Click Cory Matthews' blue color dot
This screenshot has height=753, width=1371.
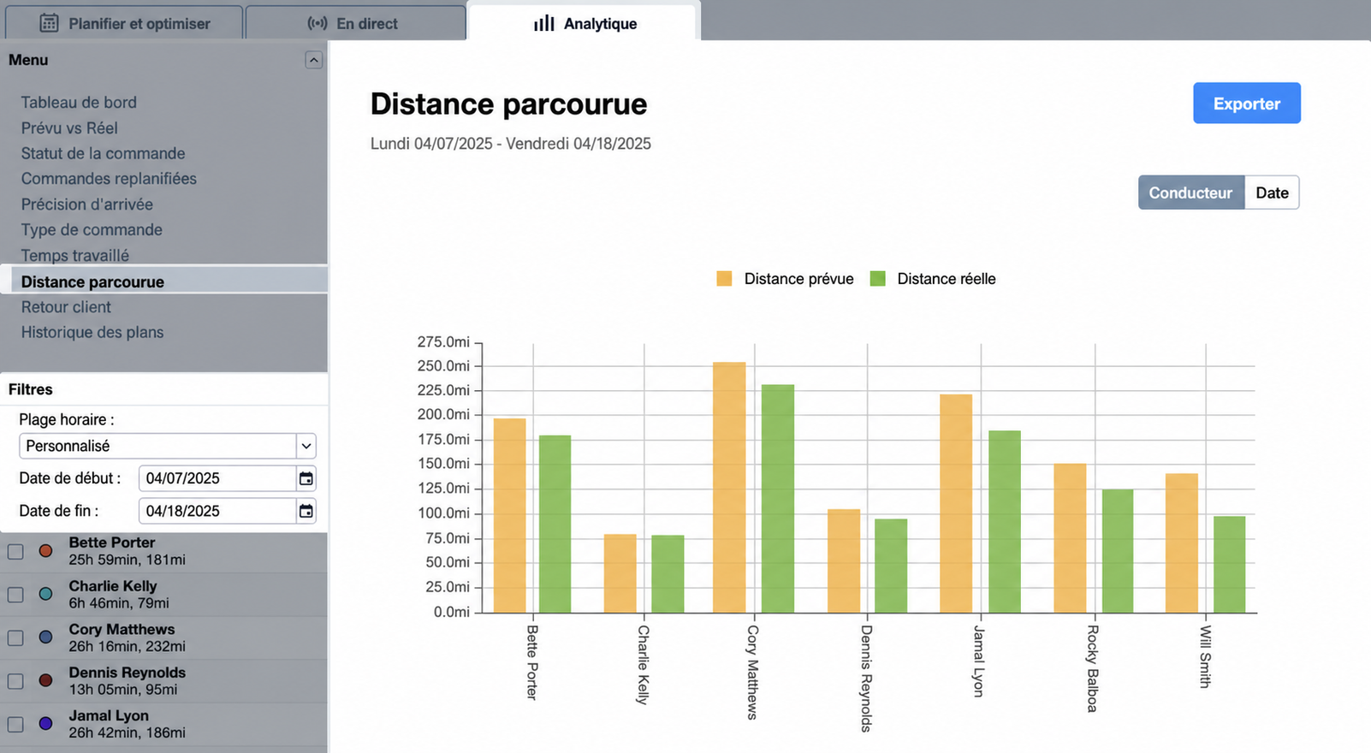click(x=46, y=637)
